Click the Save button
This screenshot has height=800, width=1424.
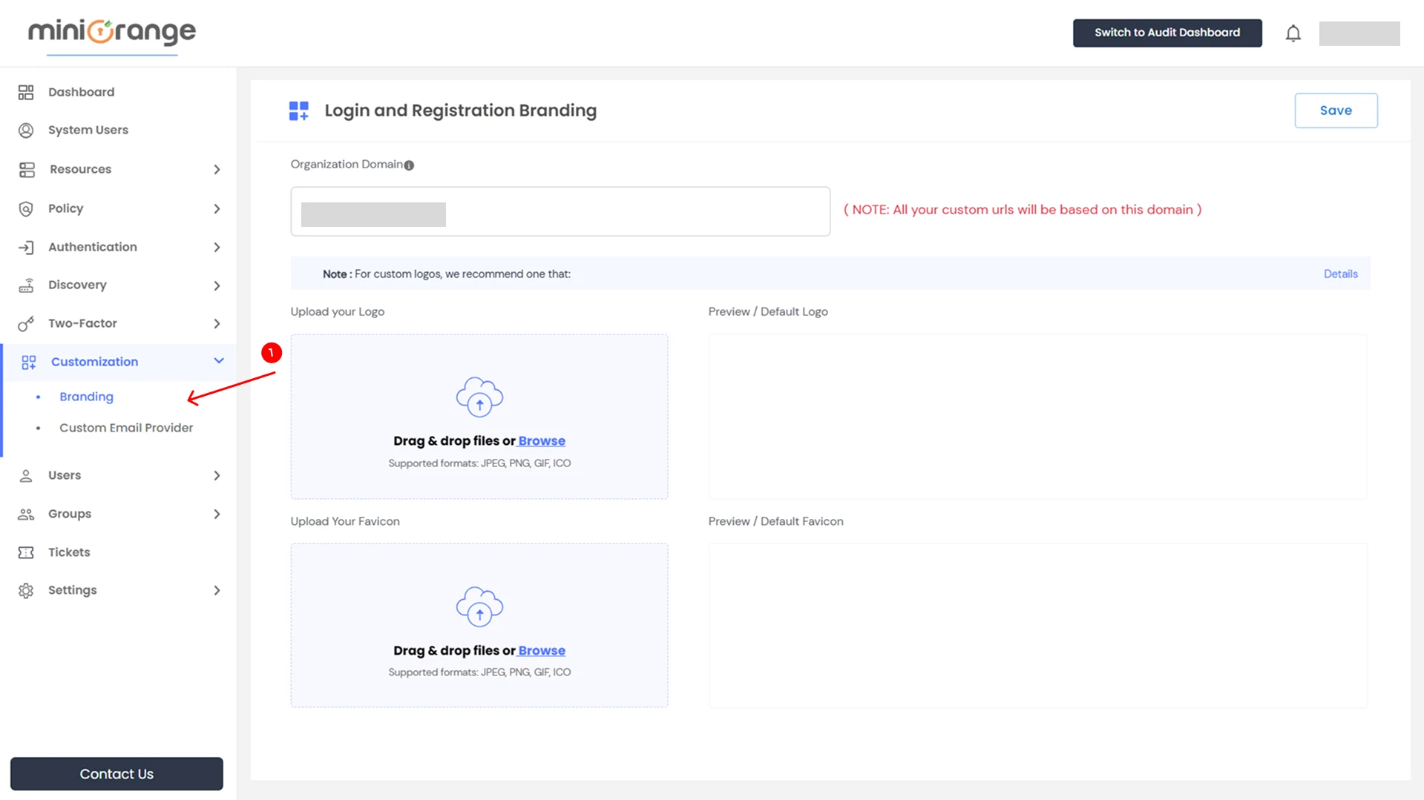point(1336,110)
